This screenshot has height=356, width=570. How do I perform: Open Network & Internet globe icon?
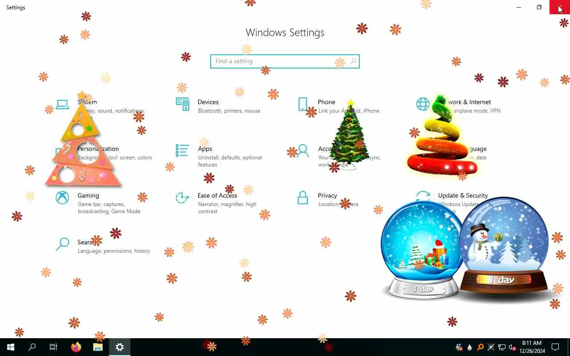point(423,104)
